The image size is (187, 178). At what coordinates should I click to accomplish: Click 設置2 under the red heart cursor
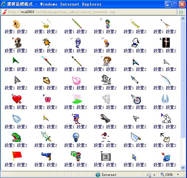(x=22, y=108)
